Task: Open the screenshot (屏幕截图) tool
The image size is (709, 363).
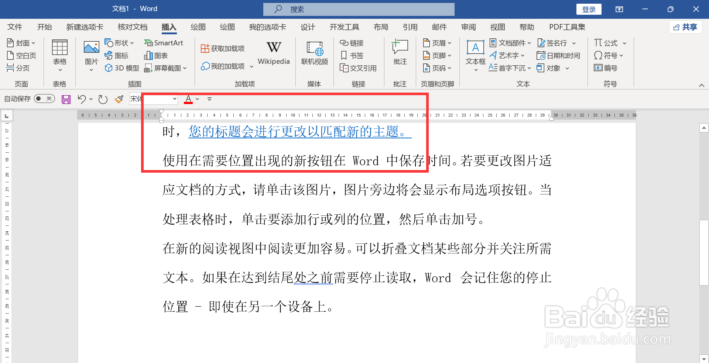Action: tap(165, 68)
